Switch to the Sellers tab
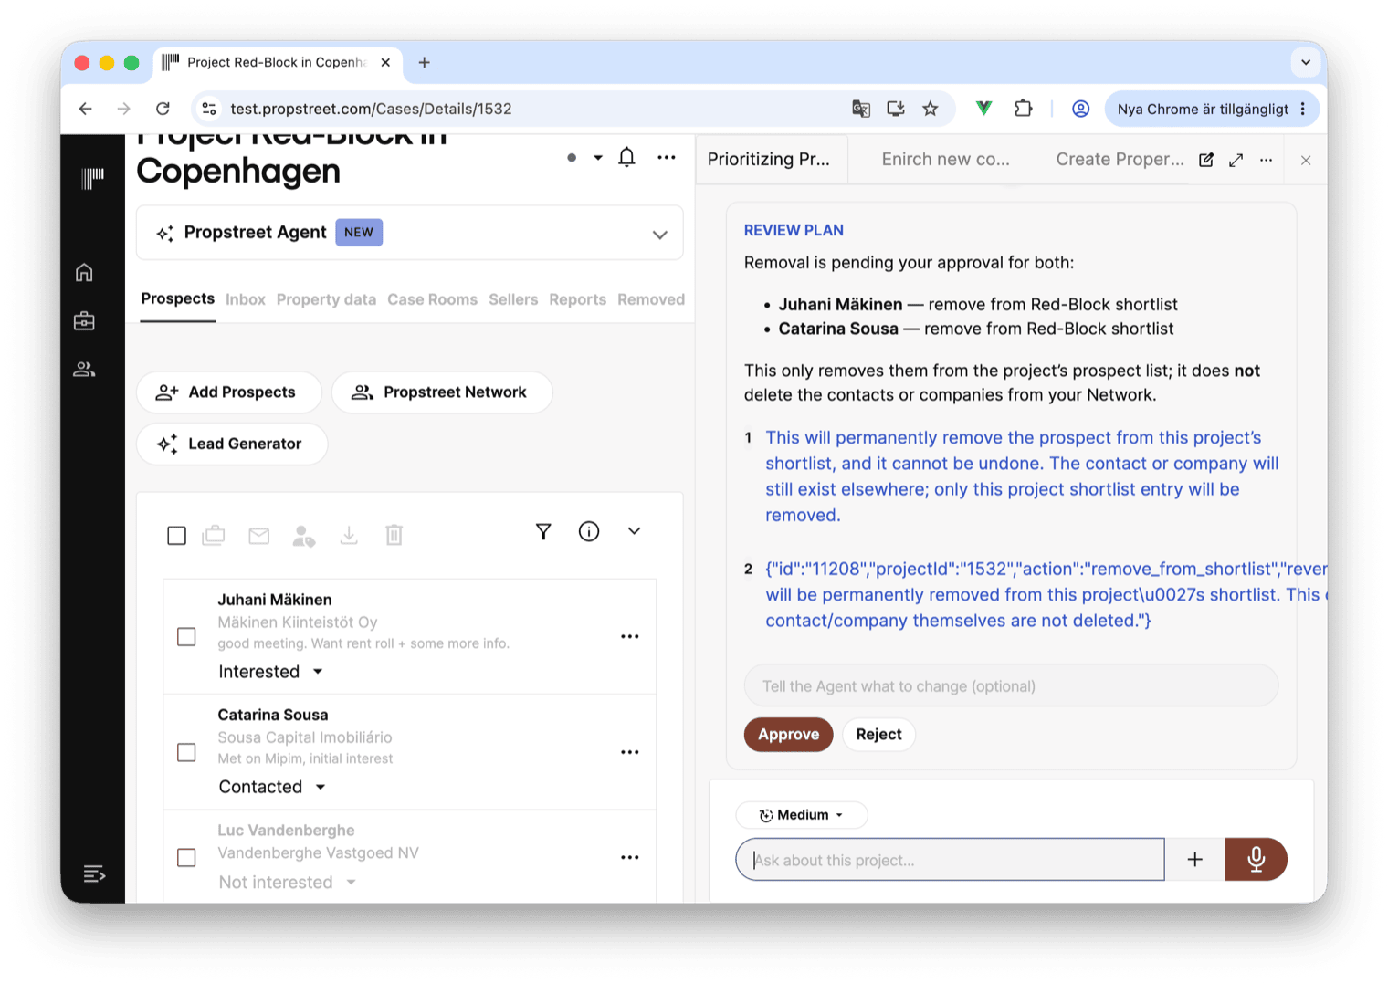Image resolution: width=1388 pixels, height=983 pixels. coord(513,299)
